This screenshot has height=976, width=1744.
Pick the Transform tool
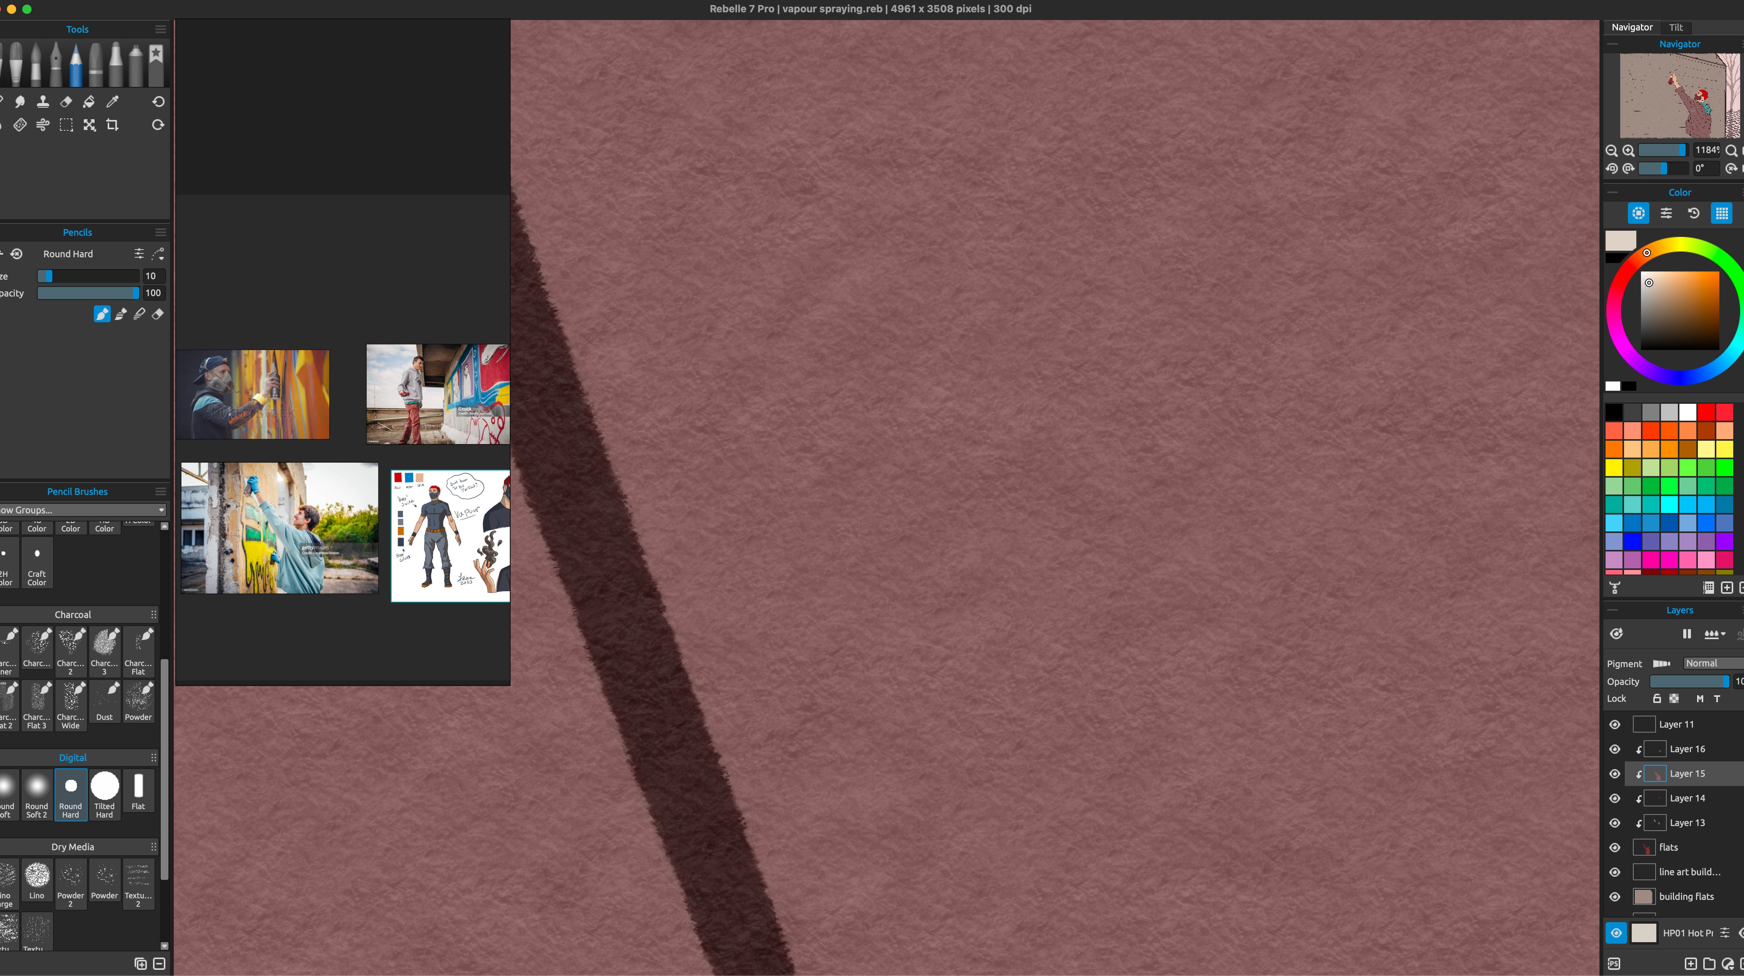tap(89, 125)
